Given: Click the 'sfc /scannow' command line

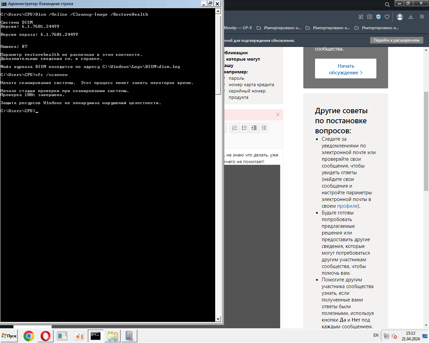Looking at the screenshot, I should [34, 75].
